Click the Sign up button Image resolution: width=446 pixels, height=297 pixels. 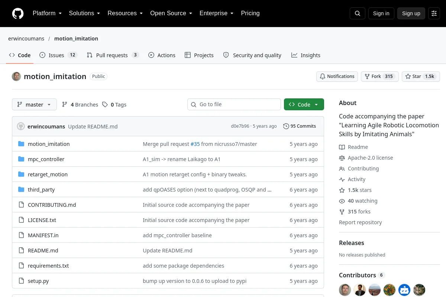(411, 13)
